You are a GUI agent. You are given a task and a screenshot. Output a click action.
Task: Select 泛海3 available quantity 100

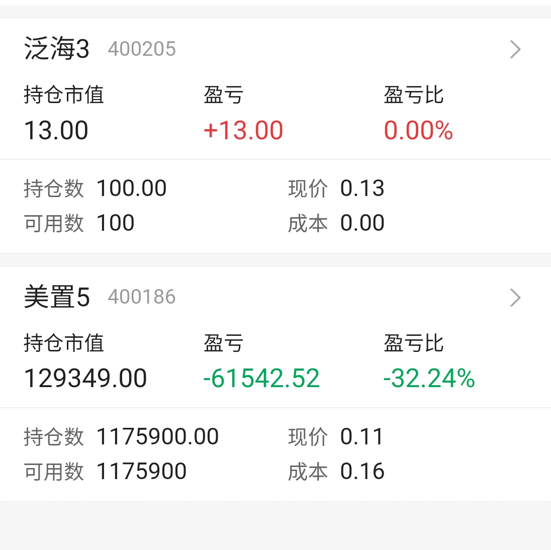pos(116,223)
